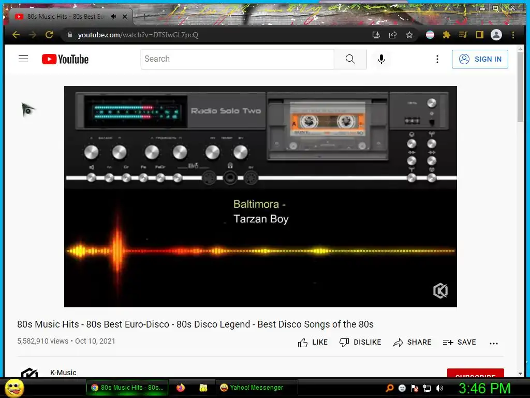The width and height of the screenshot is (530, 398).
Task: Click the K channel watermark in the video
Action: (x=440, y=291)
